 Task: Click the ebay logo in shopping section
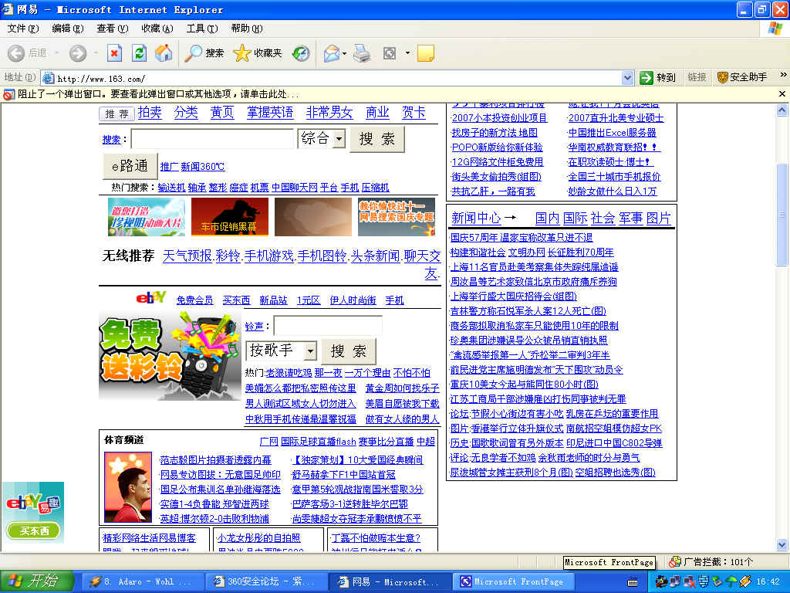coord(150,298)
